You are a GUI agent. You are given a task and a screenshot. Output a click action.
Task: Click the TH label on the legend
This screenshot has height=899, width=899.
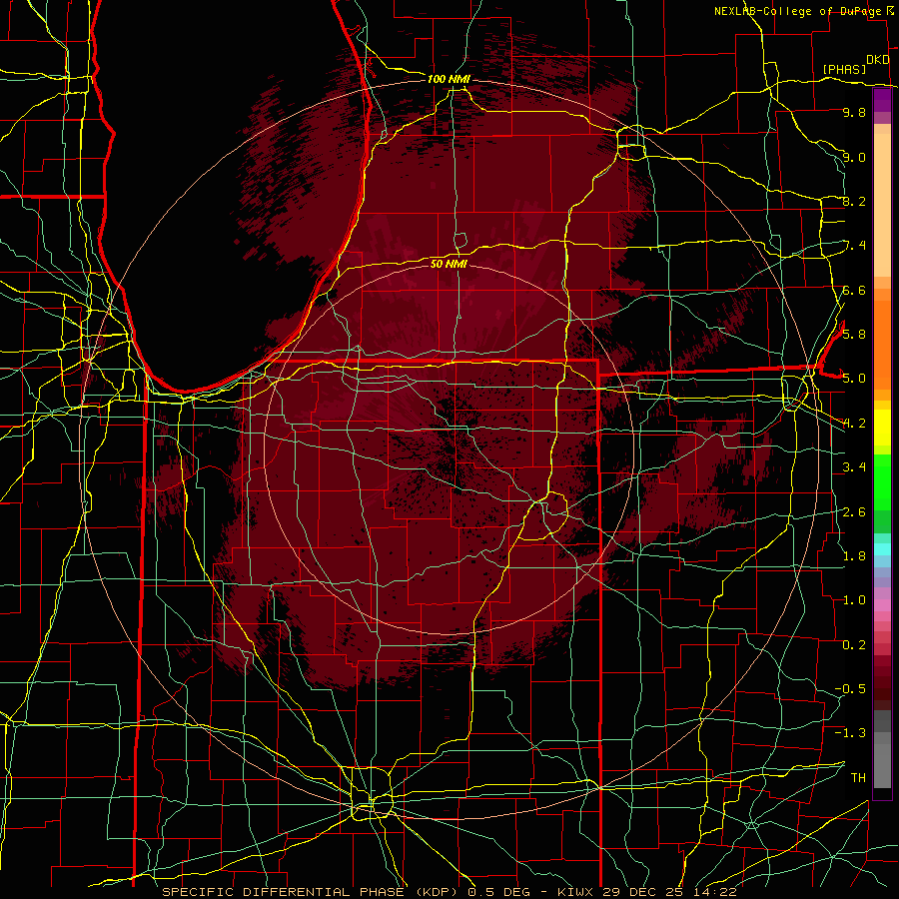click(858, 778)
